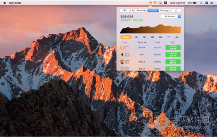Screen dimensions: 217x137
Task: Click the green 365.5% gain text
Action: [138, 20]
